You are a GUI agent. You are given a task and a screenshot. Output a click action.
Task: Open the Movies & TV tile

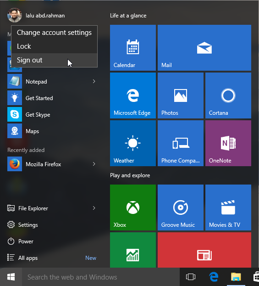tap(228, 207)
